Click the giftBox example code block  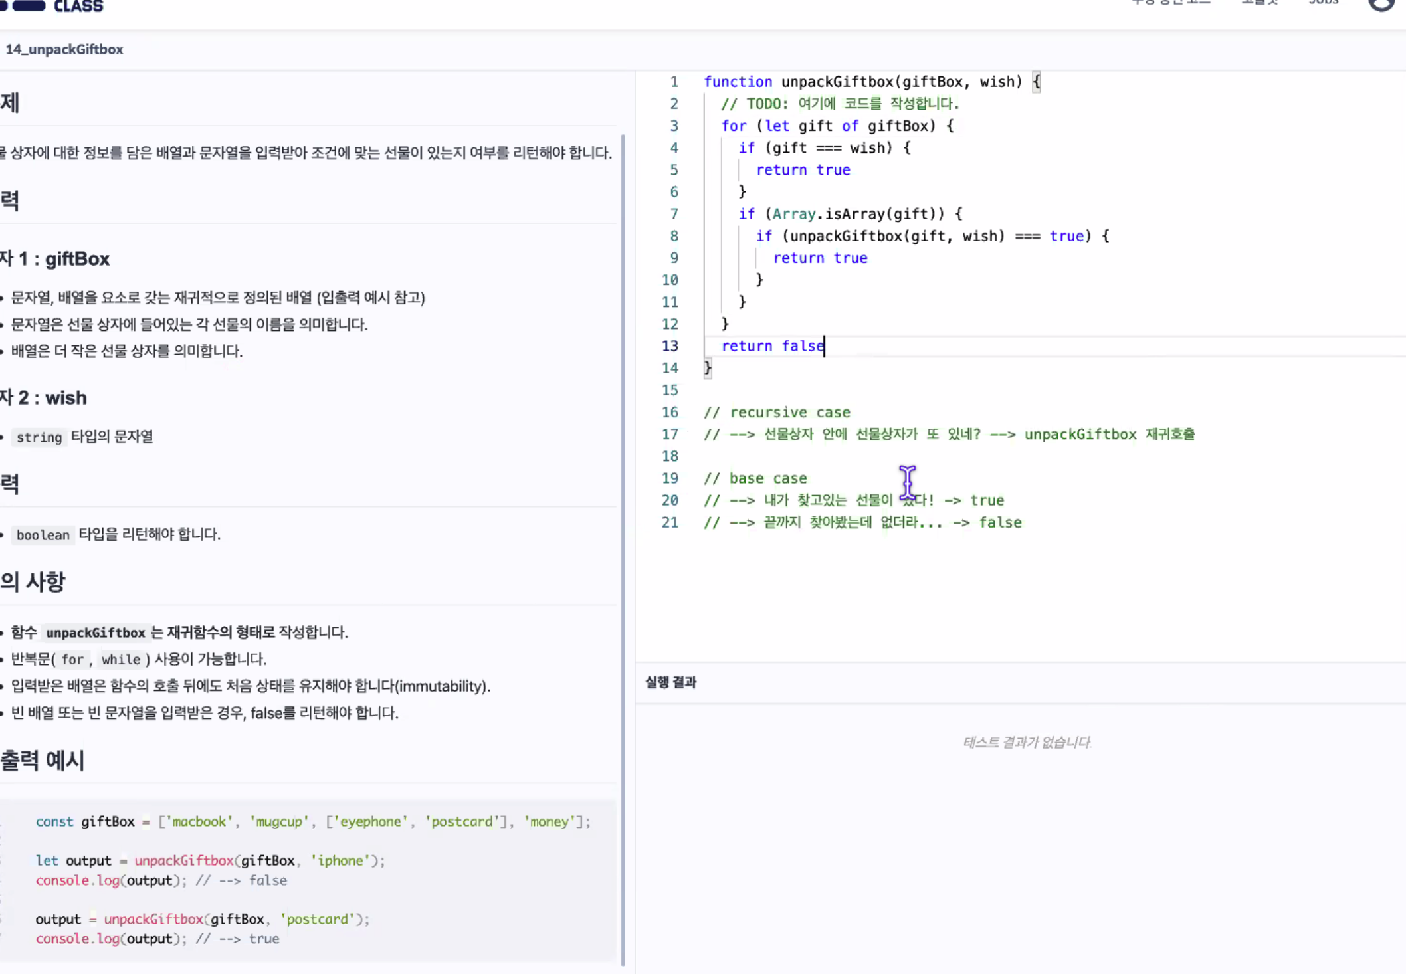[x=312, y=880]
